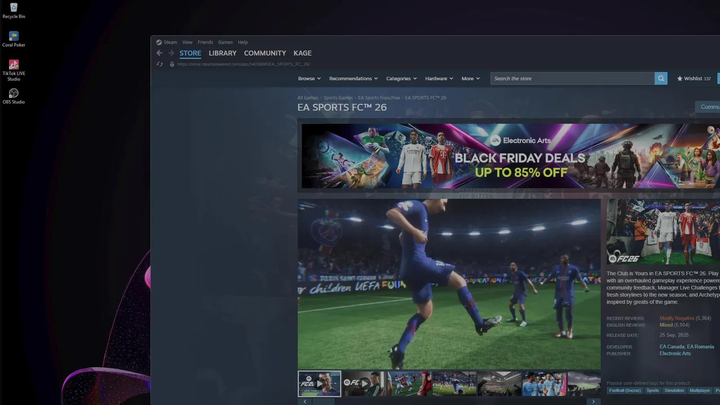Click the Black Friday Deals banner
The image size is (720, 405).
[511, 156]
